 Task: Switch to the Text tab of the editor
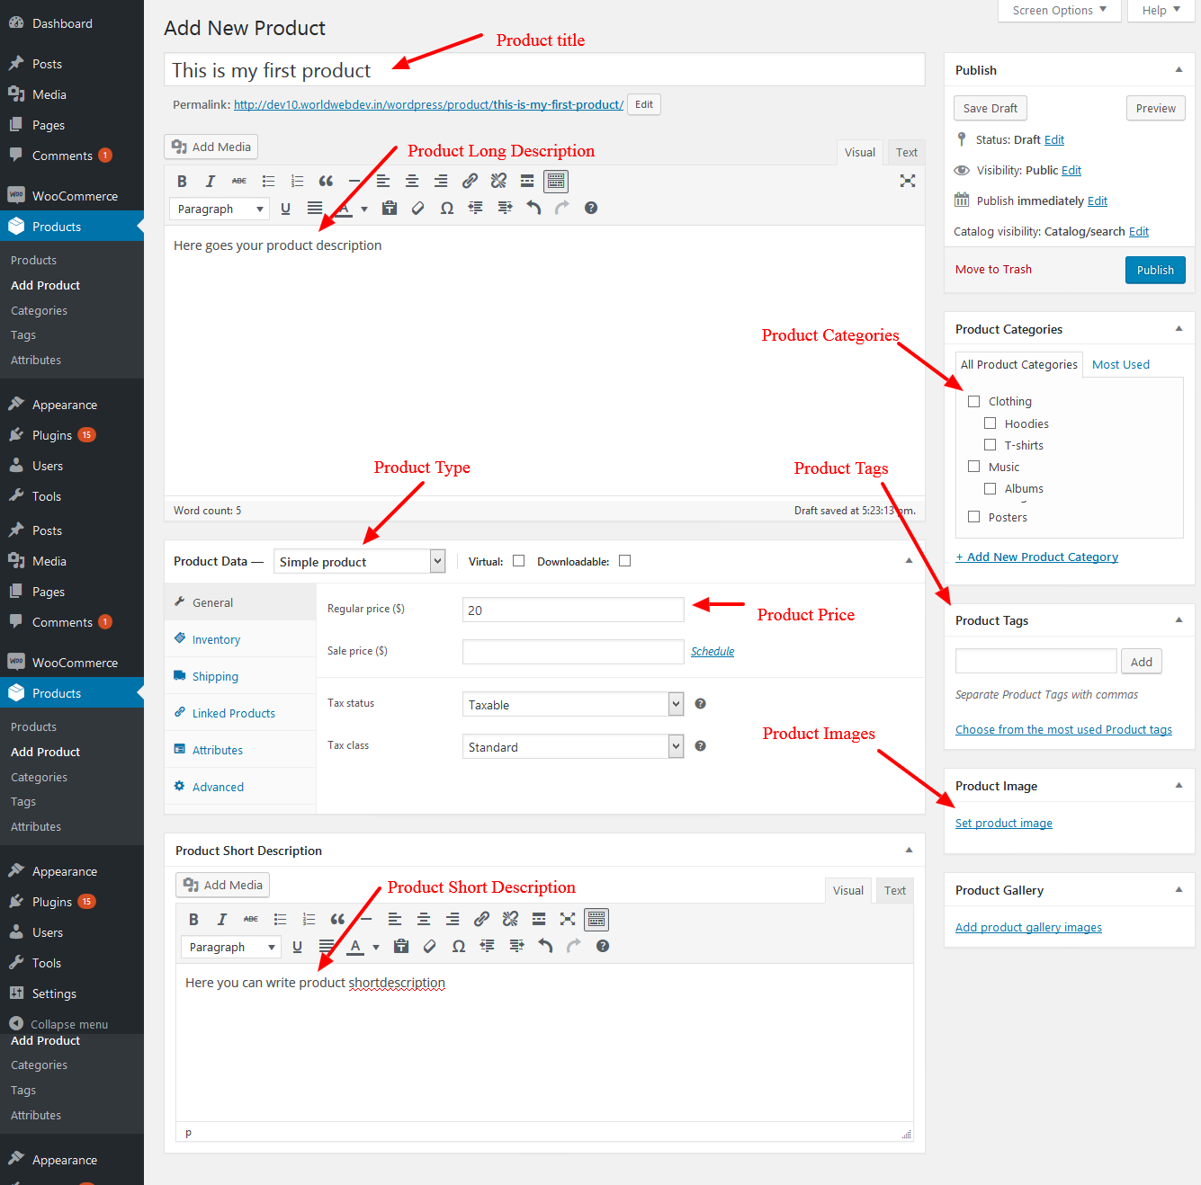coord(906,152)
